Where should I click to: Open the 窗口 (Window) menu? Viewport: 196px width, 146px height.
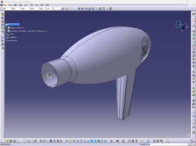click(42, 5)
